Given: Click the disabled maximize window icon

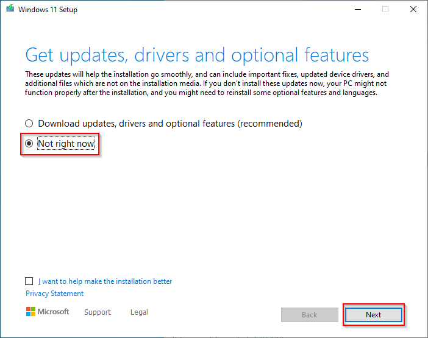Looking at the screenshot, I should pos(385,9).
